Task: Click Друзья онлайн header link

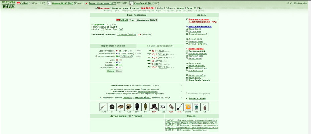Action: (119, 116)
